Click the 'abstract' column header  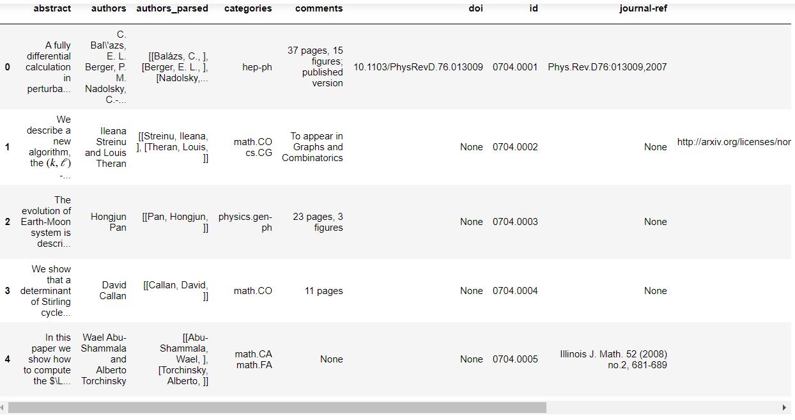52,9
